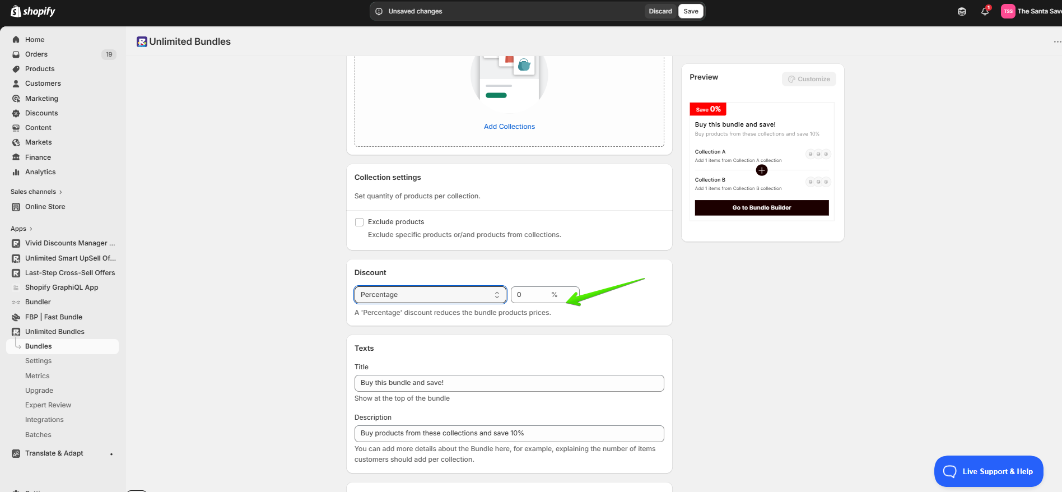
Task: Click the Marketing target icon
Action: (16, 99)
